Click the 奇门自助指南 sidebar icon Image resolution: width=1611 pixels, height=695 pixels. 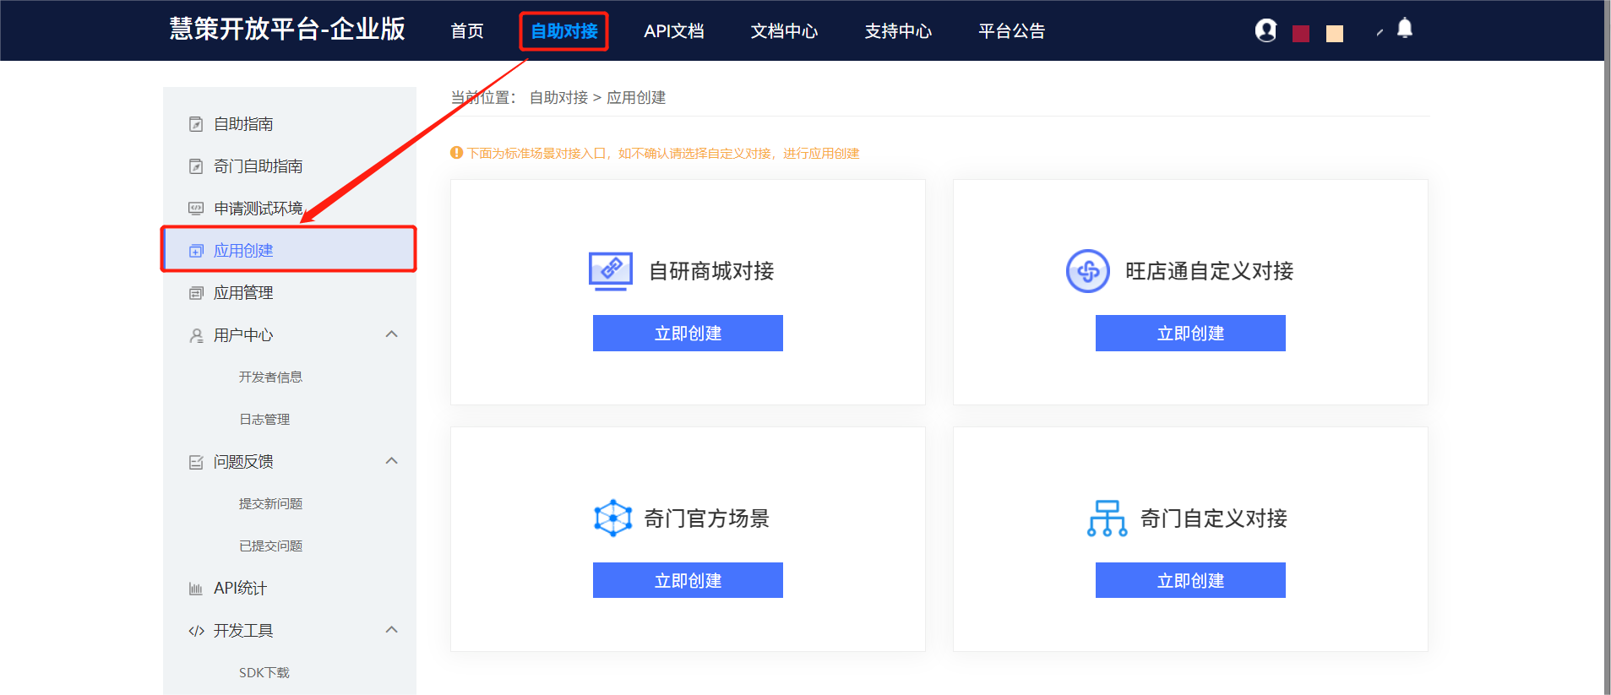[196, 166]
